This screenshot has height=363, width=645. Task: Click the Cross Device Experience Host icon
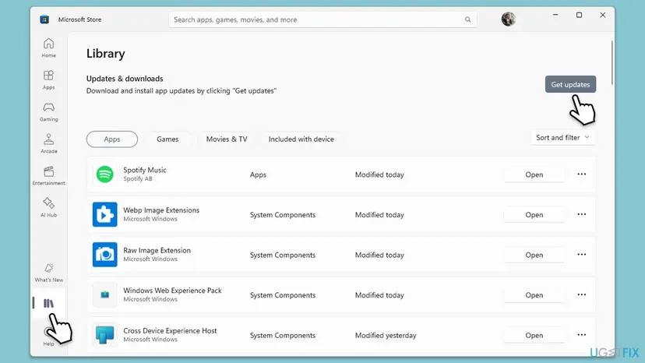105,335
